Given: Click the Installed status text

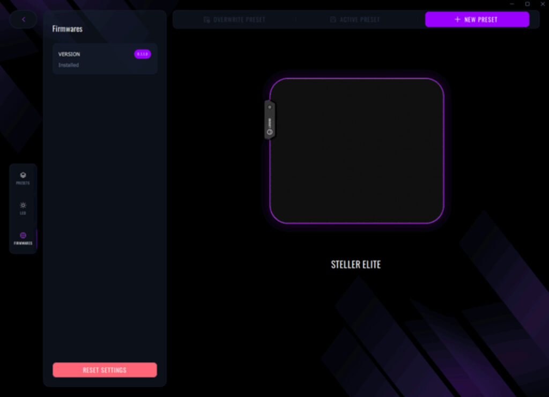Looking at the screenshot, I should pyautogui.click(x=69, y=65).
